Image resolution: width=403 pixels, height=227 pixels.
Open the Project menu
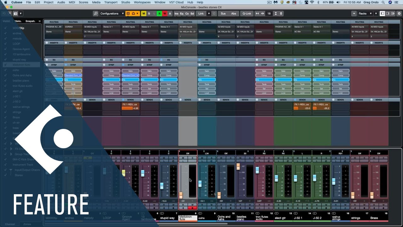pos(48,2)
